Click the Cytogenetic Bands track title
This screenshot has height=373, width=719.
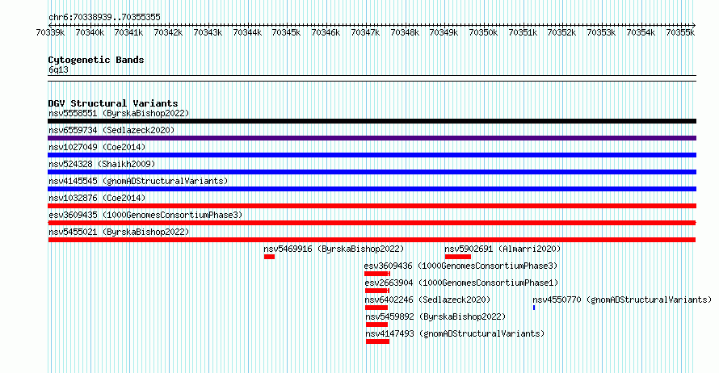point(96,60)
